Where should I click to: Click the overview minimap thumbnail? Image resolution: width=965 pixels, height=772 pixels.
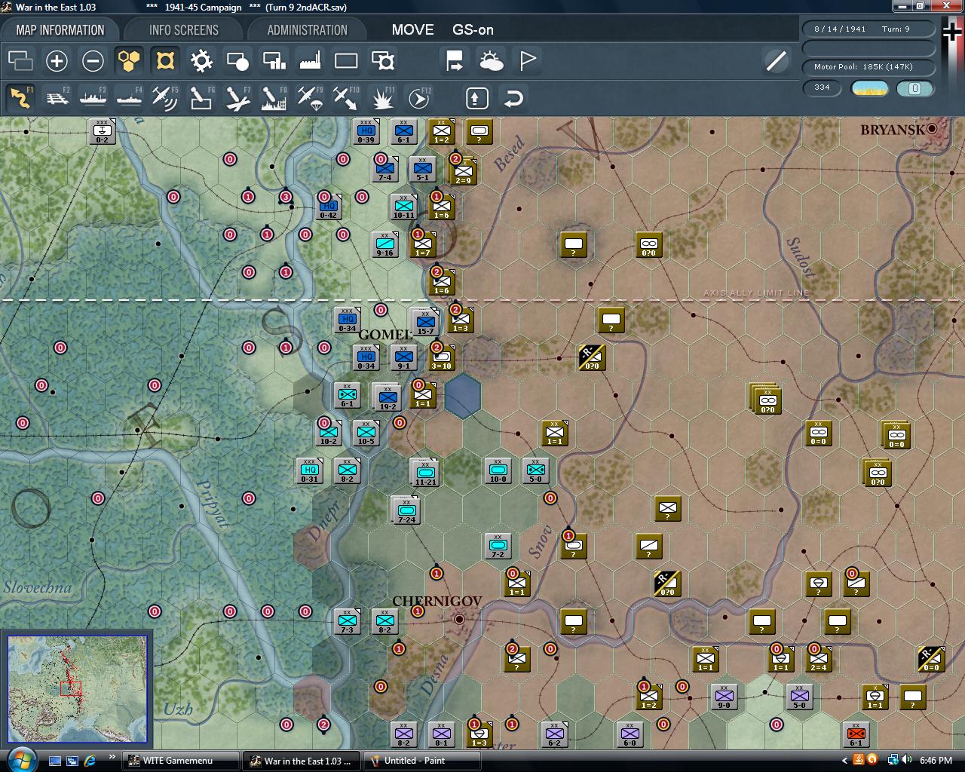[x=77, y=690]
